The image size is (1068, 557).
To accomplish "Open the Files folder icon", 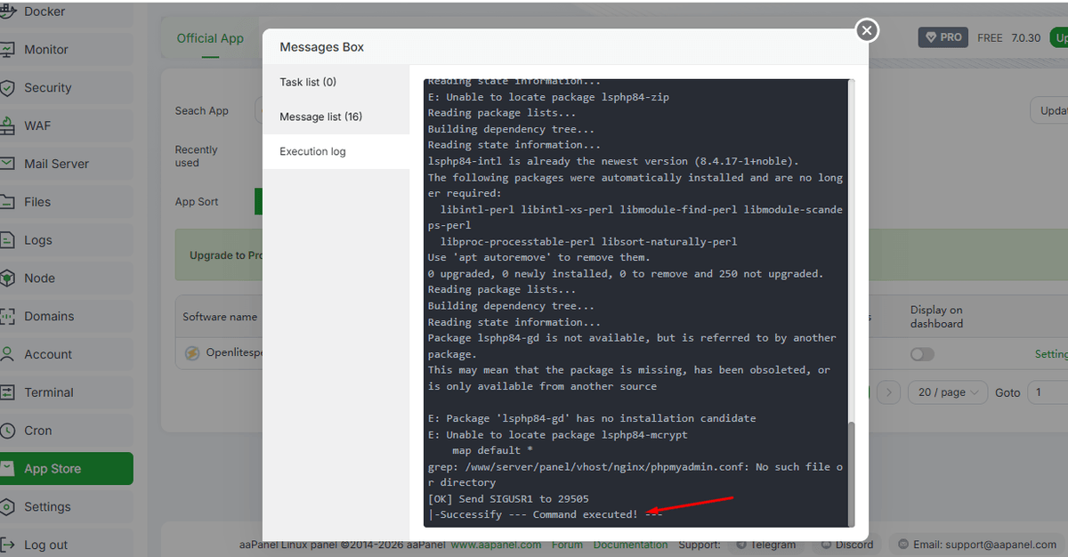I will [x=7, y=202].
